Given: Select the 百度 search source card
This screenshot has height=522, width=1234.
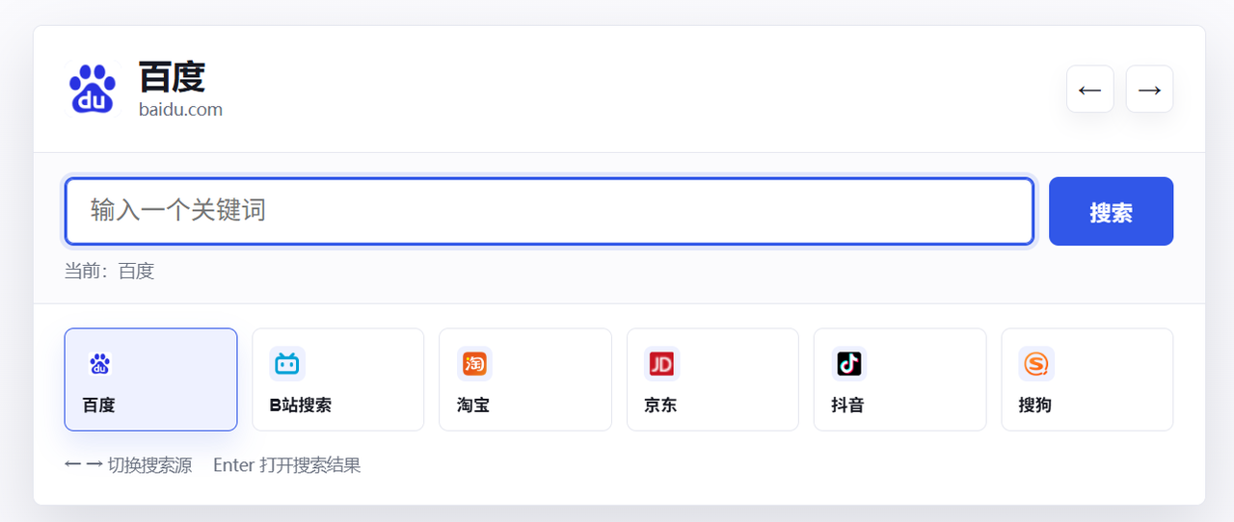Looking at the screenshot, I should point(150,379).
